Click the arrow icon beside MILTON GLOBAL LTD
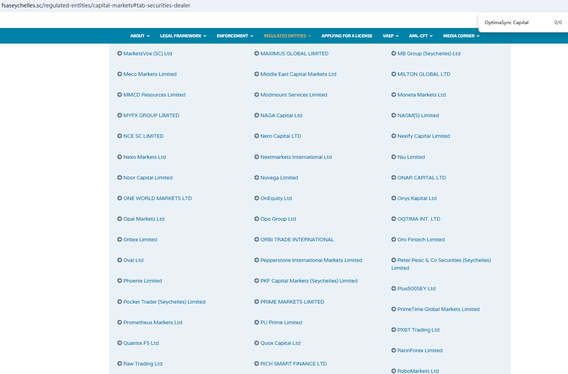 pyautogui.click(x=394, y=74)
